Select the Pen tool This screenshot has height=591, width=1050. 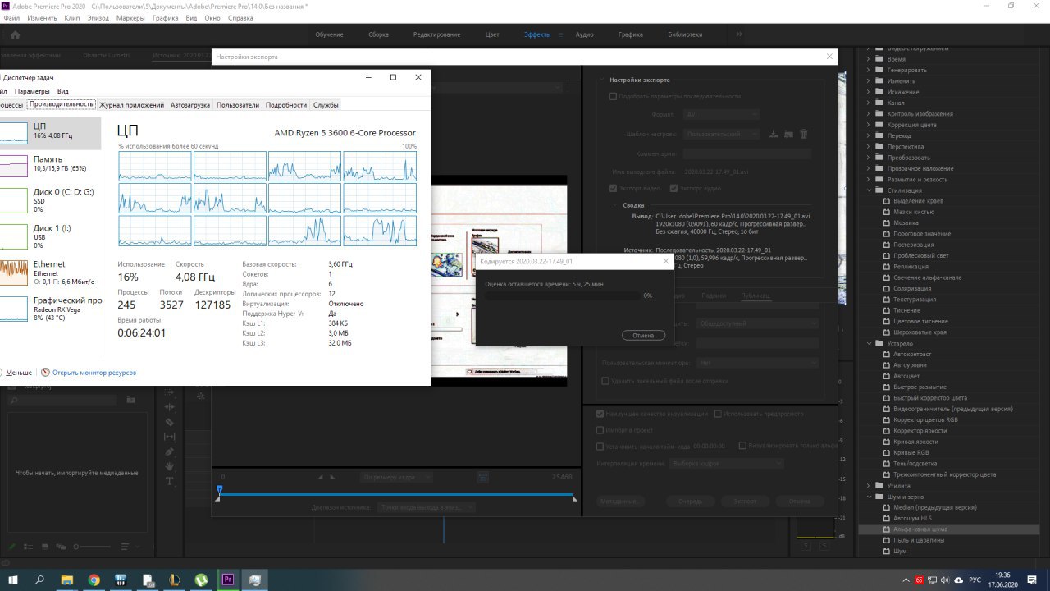170,451
